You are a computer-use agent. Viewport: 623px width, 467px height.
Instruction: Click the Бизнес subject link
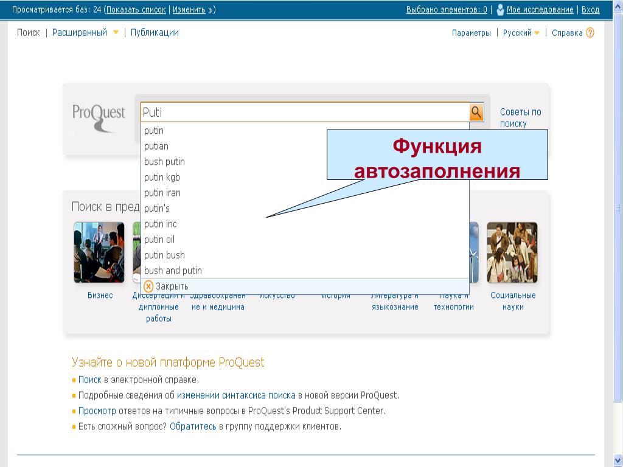point(100,295)
